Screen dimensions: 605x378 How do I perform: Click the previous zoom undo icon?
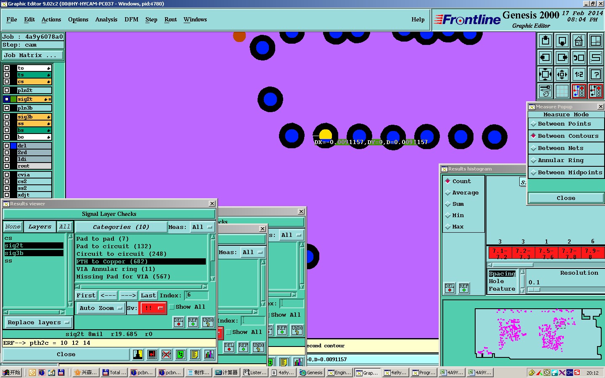click(x=579, y=58)
